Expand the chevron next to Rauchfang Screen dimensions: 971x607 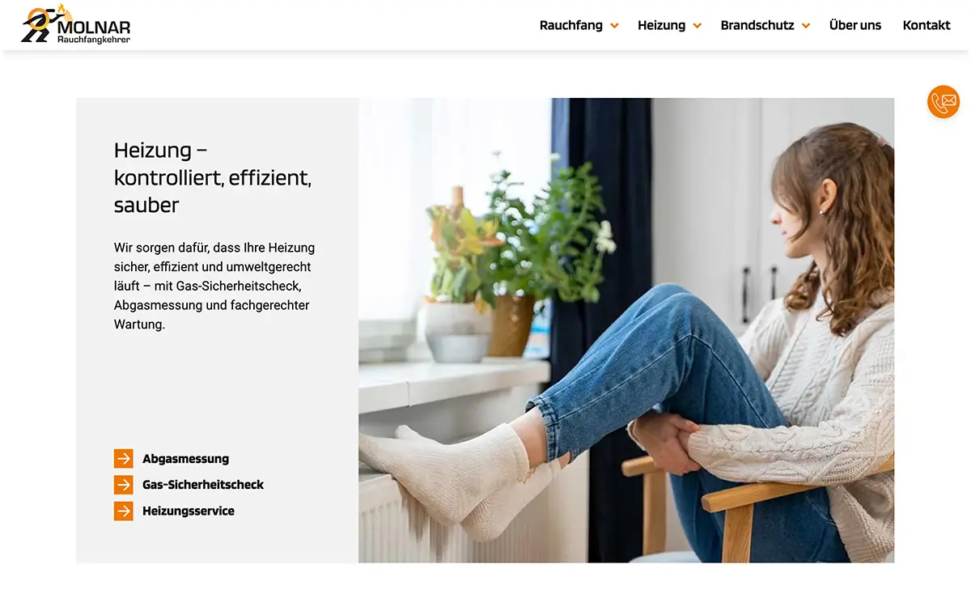pyautogui.click(x=614, y=26)
